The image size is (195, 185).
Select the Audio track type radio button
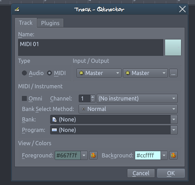click(24, 73)
